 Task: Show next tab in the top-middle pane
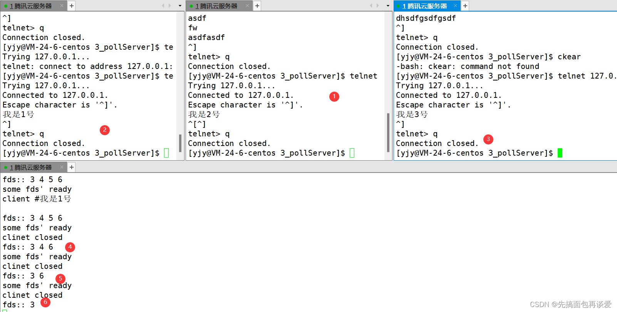tap(378, 6)
